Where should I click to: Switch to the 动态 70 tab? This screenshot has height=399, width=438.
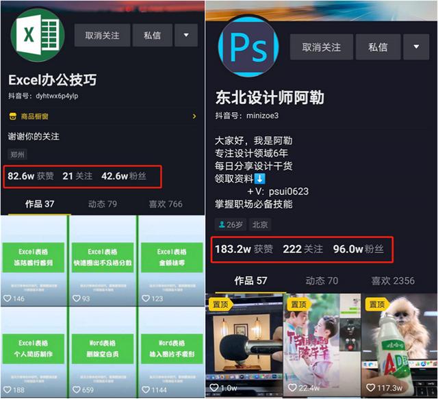click(x=322, y=281)
